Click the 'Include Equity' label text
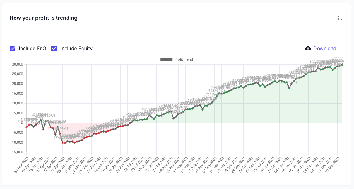 (76, 48)
